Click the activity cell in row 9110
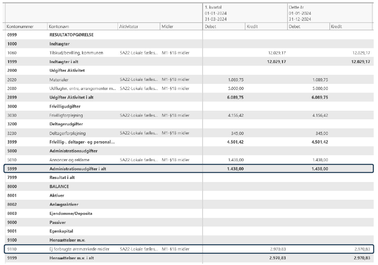The height and width of the screenshot is (265, 378). [139, 249]
